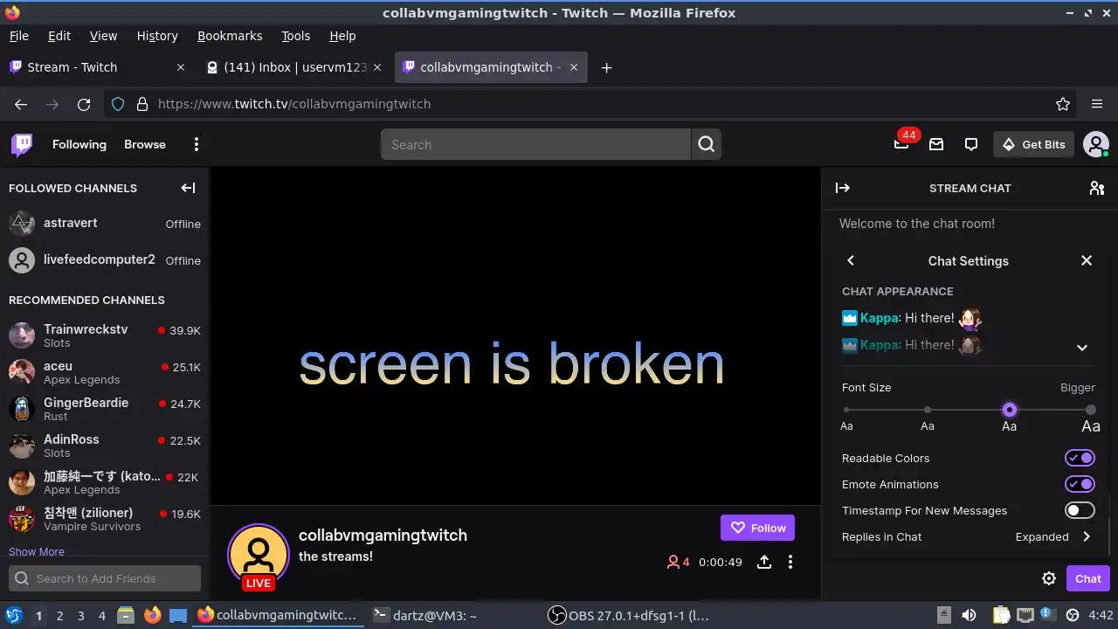Click the purple Chat send button

point(1088,578)
